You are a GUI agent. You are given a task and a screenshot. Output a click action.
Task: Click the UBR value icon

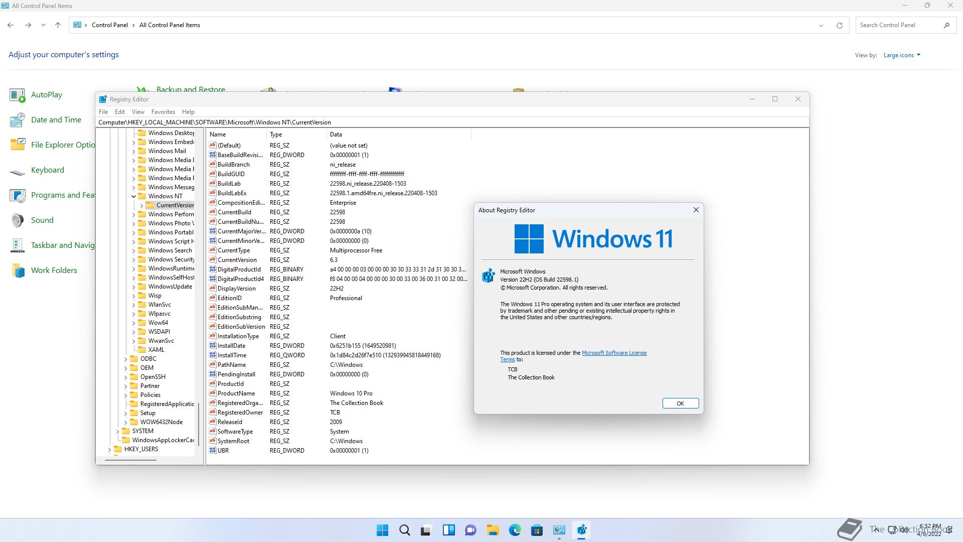[213, 451]
